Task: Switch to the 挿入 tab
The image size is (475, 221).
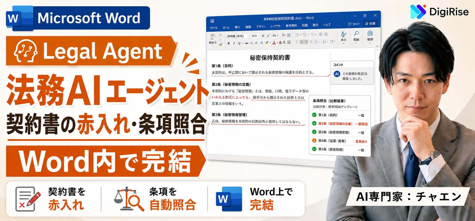Action: coord(237,27)
